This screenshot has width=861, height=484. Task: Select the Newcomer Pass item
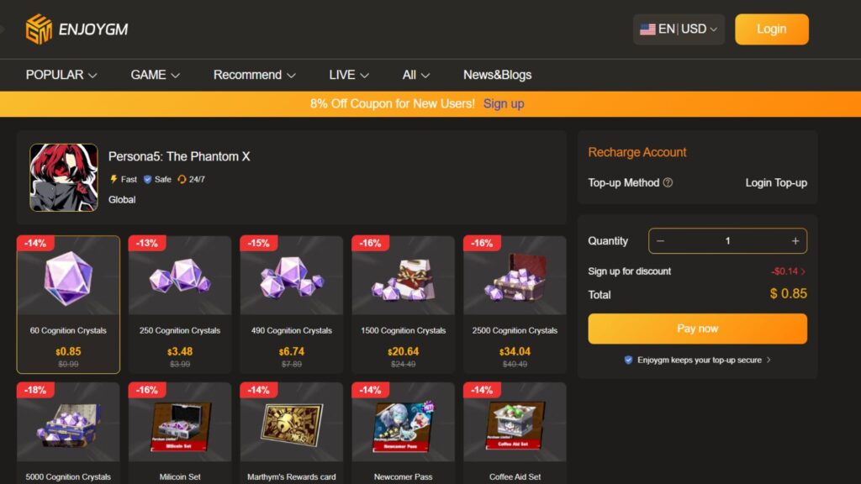(403, 433)
